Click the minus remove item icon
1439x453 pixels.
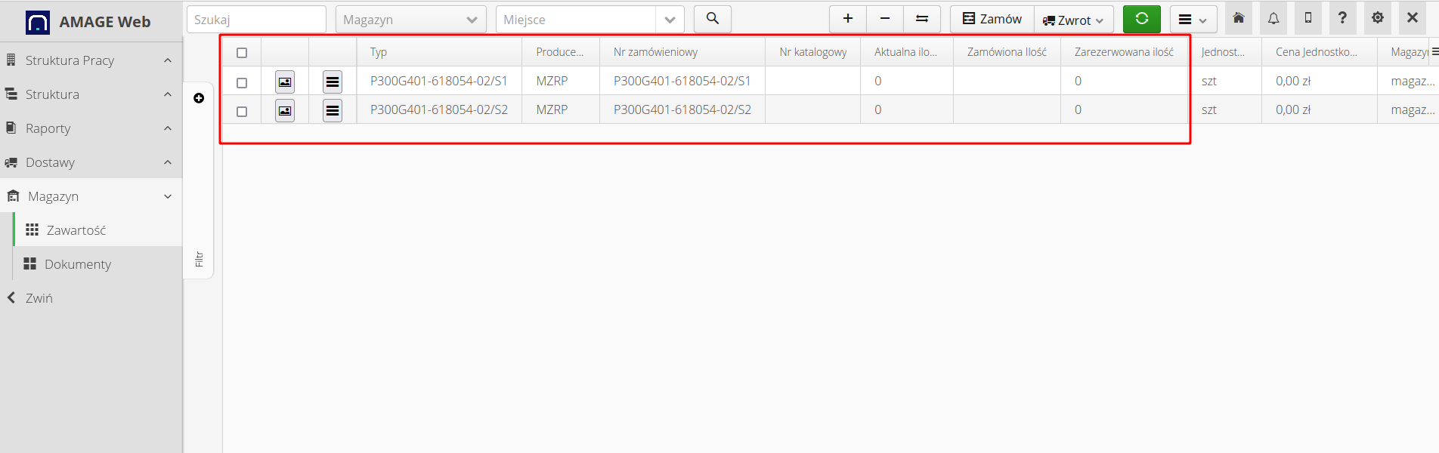[885, 19]
